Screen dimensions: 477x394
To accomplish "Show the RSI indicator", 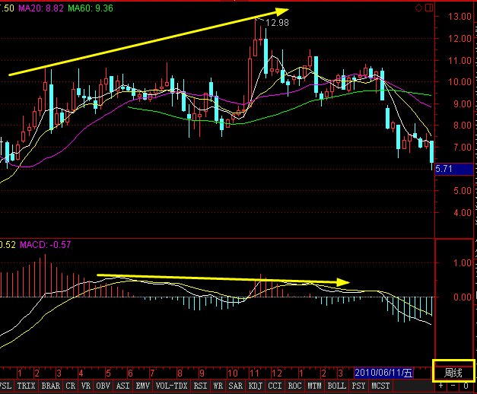I will point(200,386).
